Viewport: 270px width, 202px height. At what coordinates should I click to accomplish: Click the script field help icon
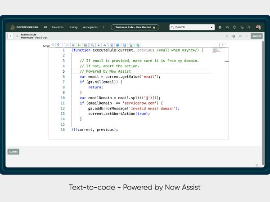tap(53, 44)
